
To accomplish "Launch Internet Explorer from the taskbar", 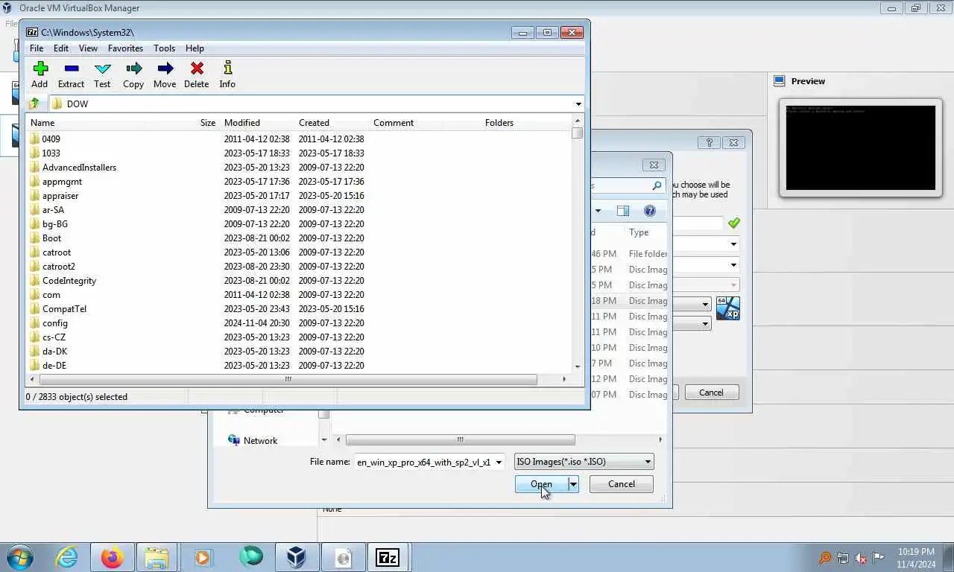I will tap(66, 558).
